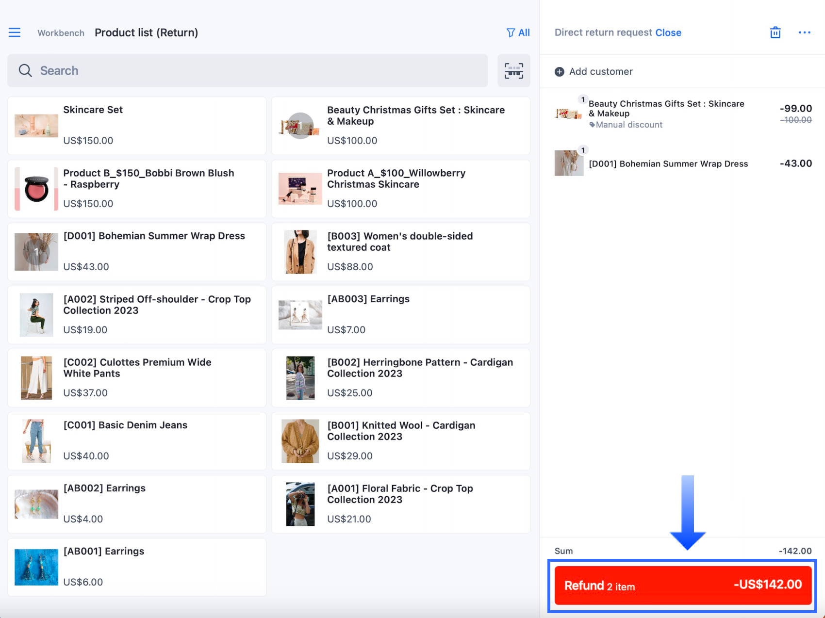Click the US$21.00 Floral Crop Top price
The height and width of the screenshot is (618, 825).
point(349,519)
